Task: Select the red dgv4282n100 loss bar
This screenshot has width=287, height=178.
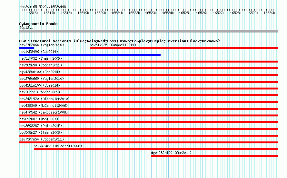Action: coord(215,156)
